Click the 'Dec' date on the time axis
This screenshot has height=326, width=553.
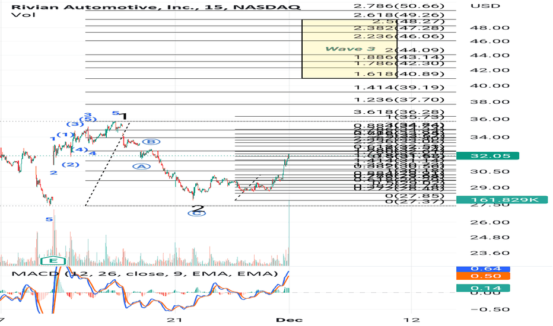(289, 320)
